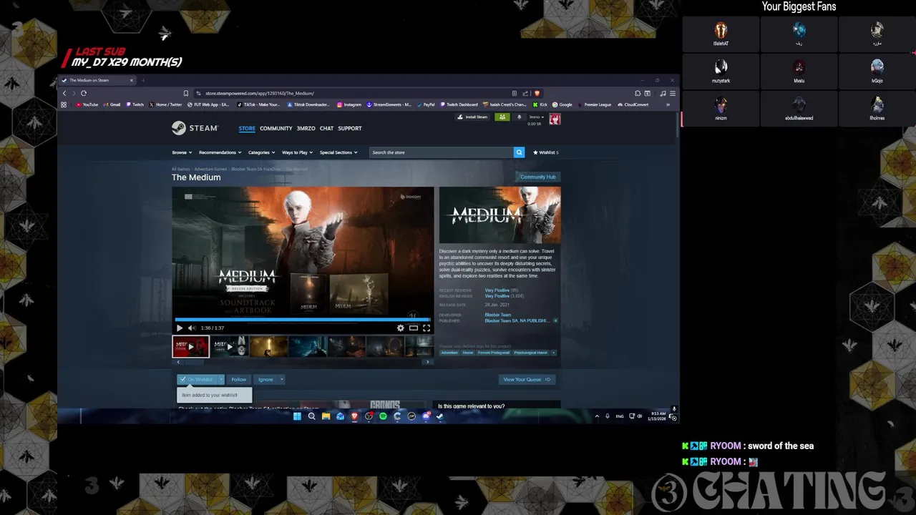
Task: Open the video player settings gear
Action: [x=401, y=328]
